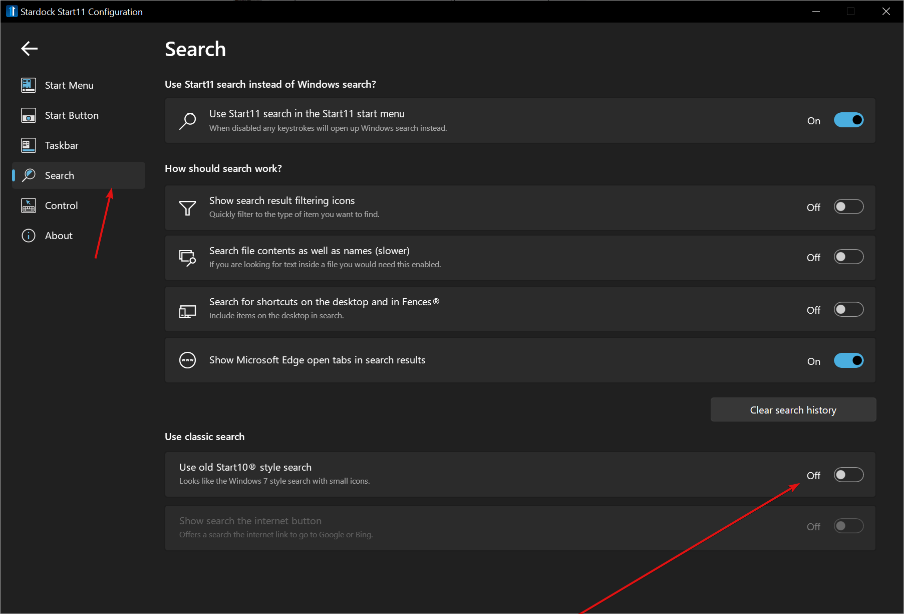
Task: Click the About info icon
Action: click(x=29, y=236)
